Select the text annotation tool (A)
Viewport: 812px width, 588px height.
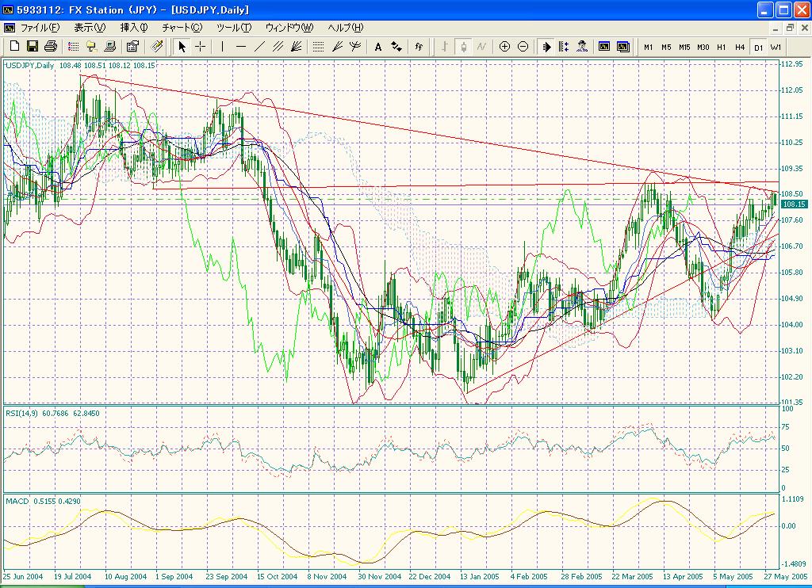tap(377, 47)
